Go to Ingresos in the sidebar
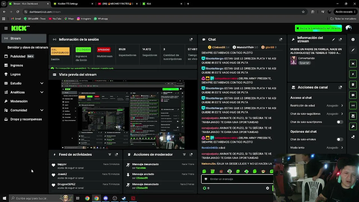This screenshot has width=359, height=202. [24, 65]
